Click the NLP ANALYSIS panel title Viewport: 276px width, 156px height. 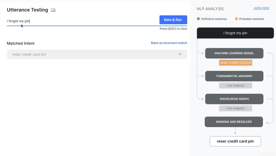coord(210,9)
